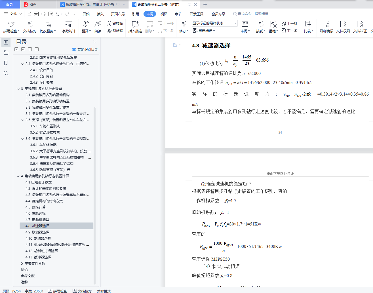This screenshot has height=293, width=373.
Task: Collapse the 2.4 section in outline
Action: pos(23,64)
